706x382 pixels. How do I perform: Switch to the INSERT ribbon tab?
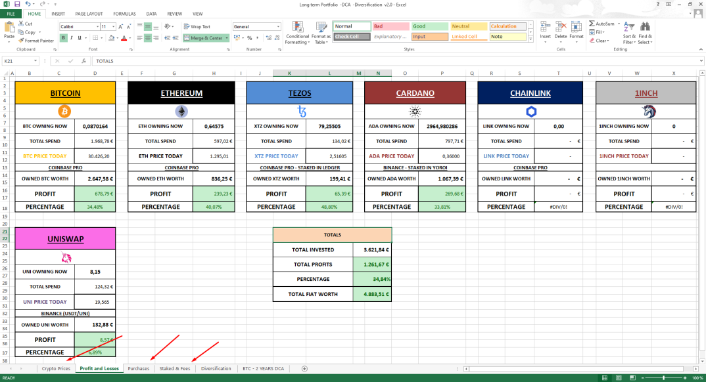pyautogui.click(x=58, y=14)
